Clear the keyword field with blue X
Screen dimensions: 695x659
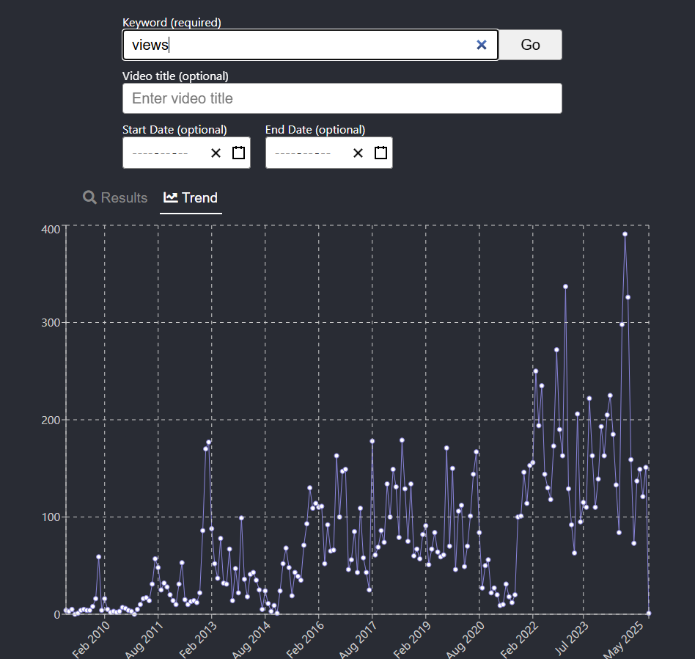coord(482,45)
